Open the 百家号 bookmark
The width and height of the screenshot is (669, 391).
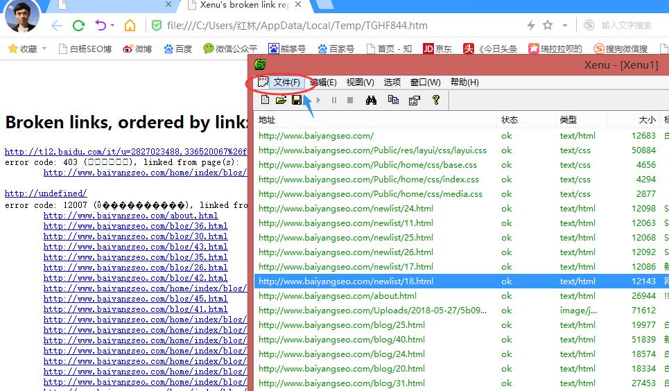(x=336, y=49)
